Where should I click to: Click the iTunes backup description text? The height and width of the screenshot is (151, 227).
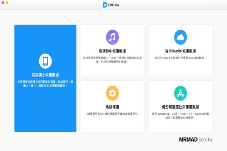click(112, 60)
